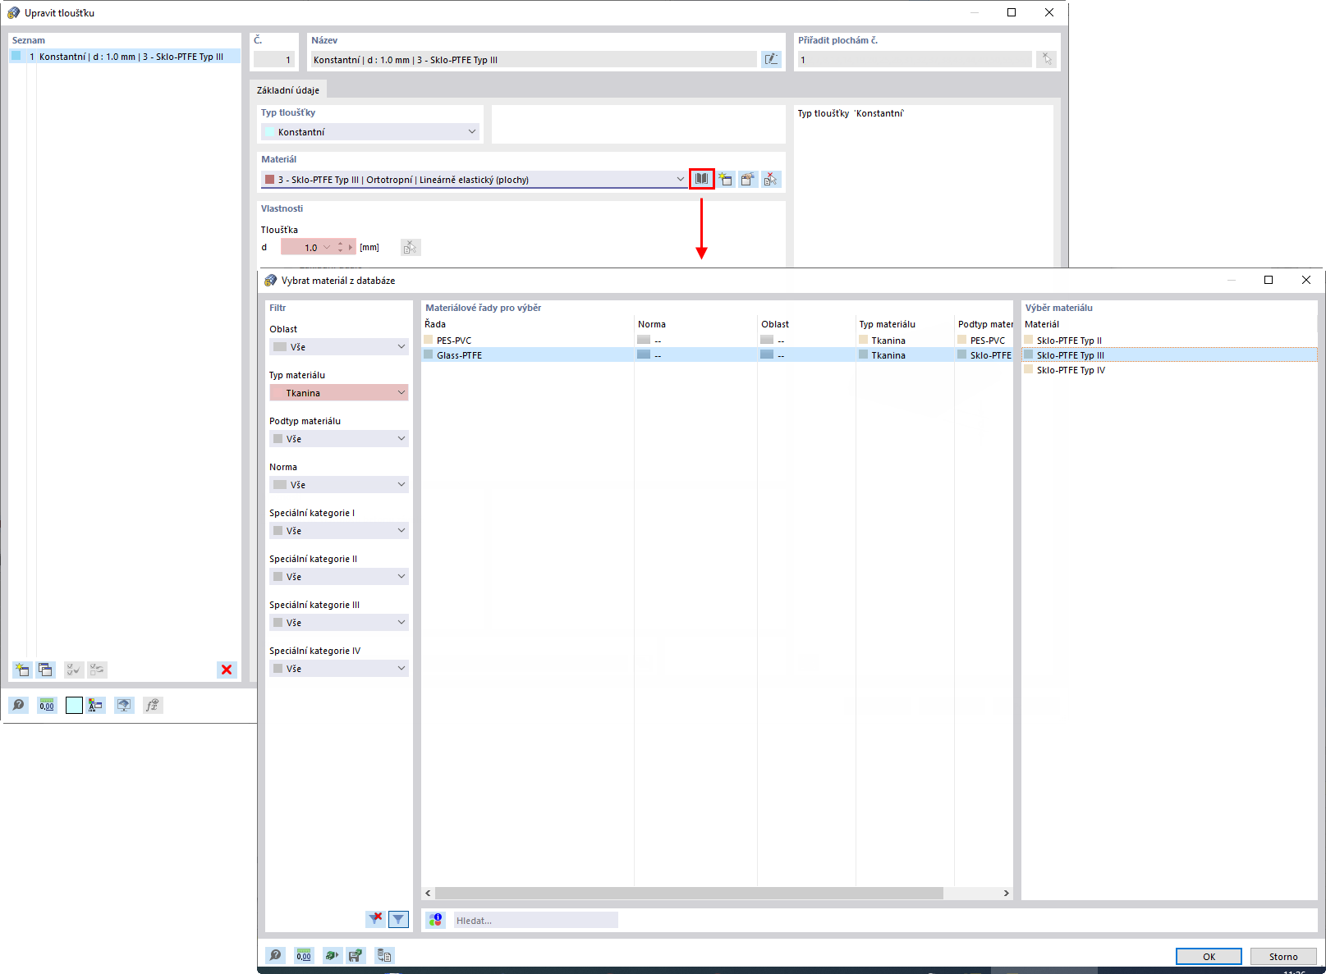Open the Speciální kategorie IV dropdown
This screenshot has width=1326, height=974.
[x=339, y=669]
